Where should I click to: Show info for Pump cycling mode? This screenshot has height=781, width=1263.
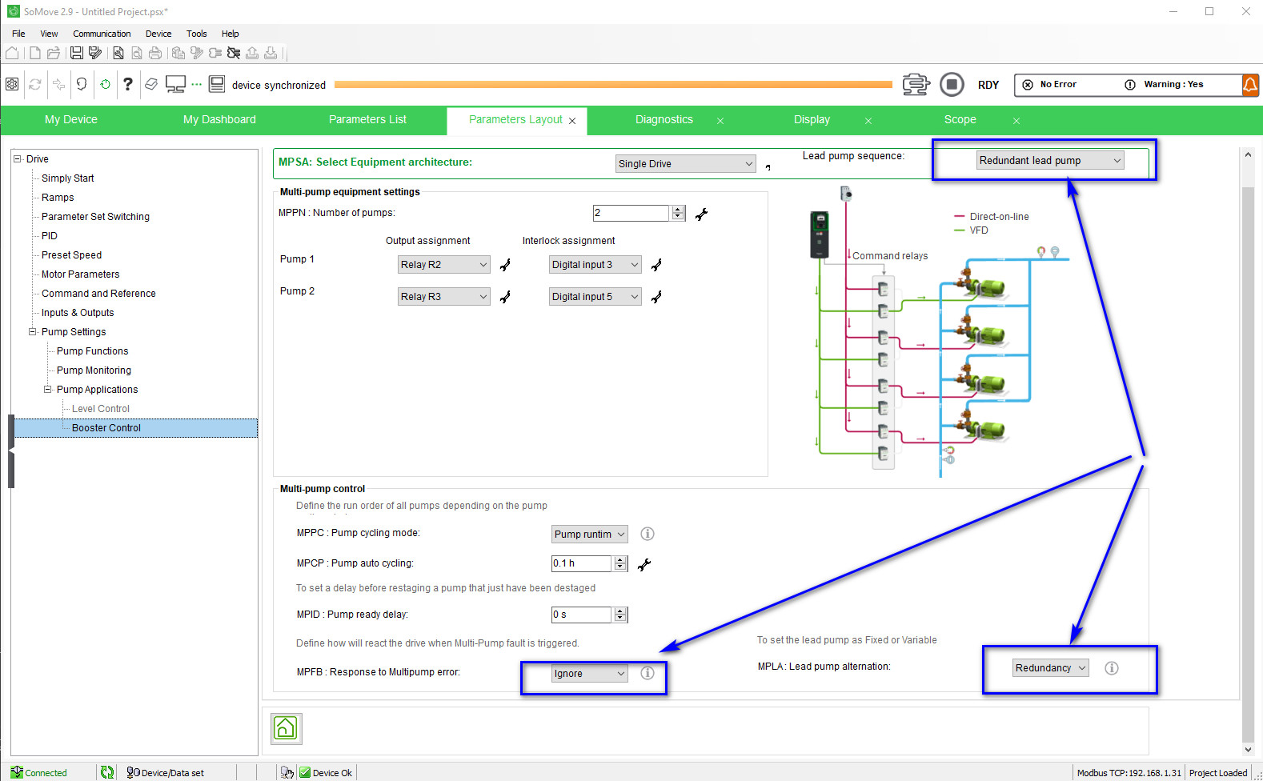point(648,534)
